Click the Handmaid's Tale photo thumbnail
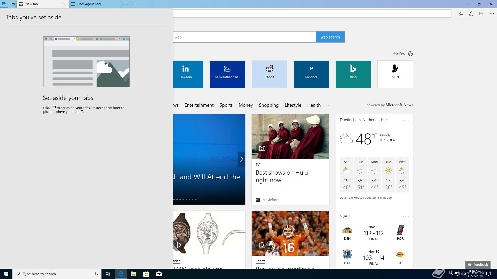Screen dimensions: 497x279 click(290, 137)
